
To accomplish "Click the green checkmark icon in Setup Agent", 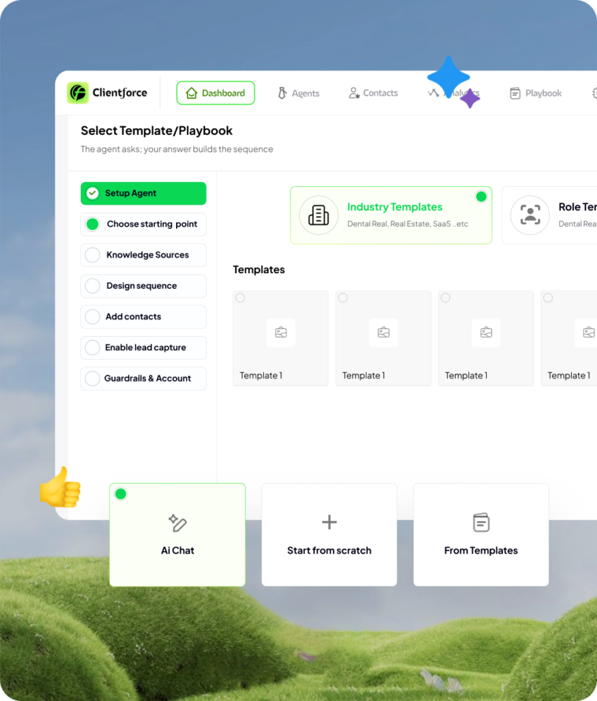I will coord(93,194).
